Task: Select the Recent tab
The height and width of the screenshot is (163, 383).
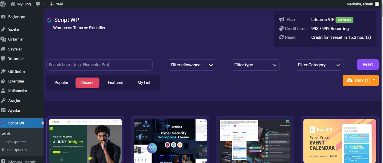Action: [87, 82]
